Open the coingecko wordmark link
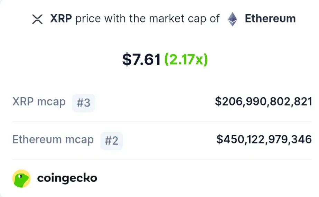The height and width of the screenshot is (197, 319). coord(67,178)
